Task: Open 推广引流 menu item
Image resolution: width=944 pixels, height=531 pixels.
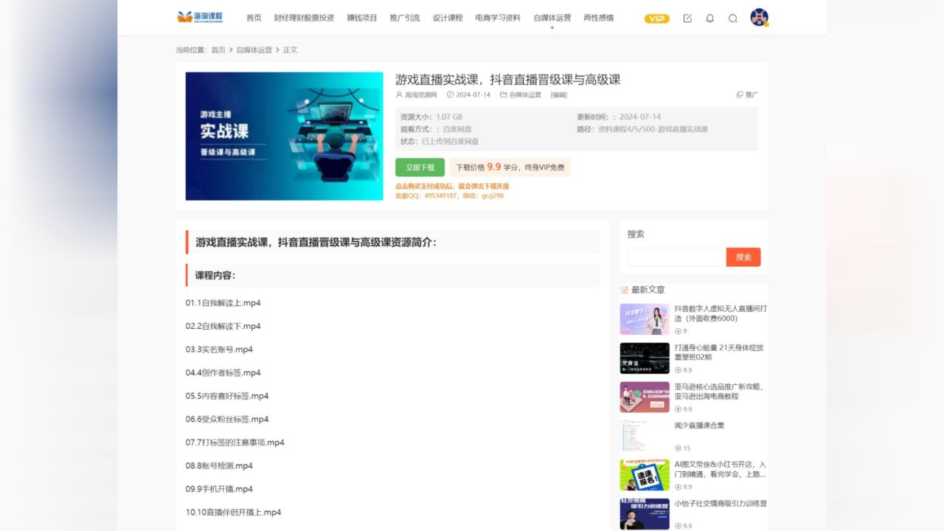Action: [x=405, y=18]
